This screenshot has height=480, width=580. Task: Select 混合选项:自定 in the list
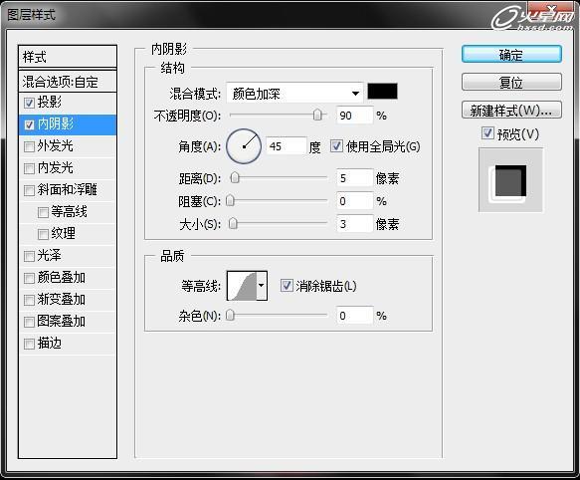(68, 82)
